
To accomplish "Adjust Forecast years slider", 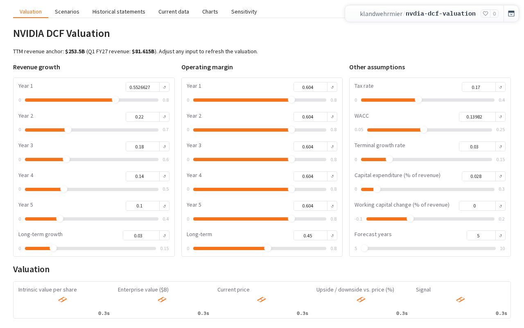I will [428, 248].
